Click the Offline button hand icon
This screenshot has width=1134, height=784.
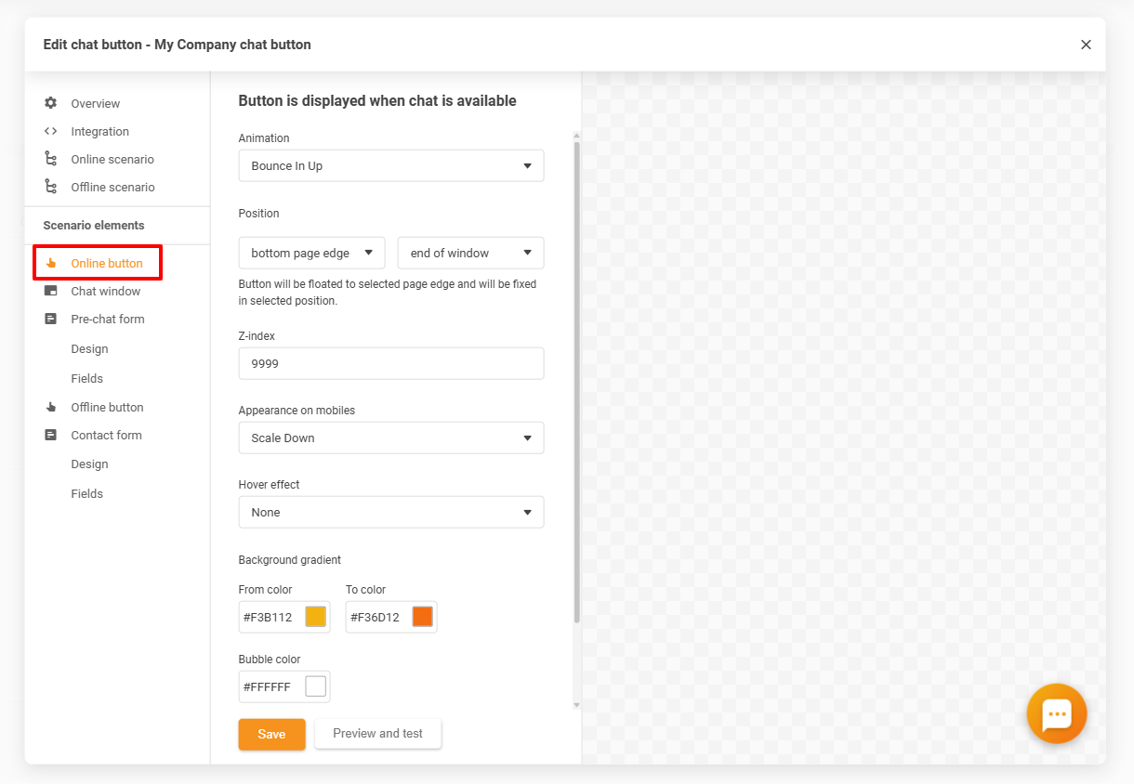click(51, 407)
